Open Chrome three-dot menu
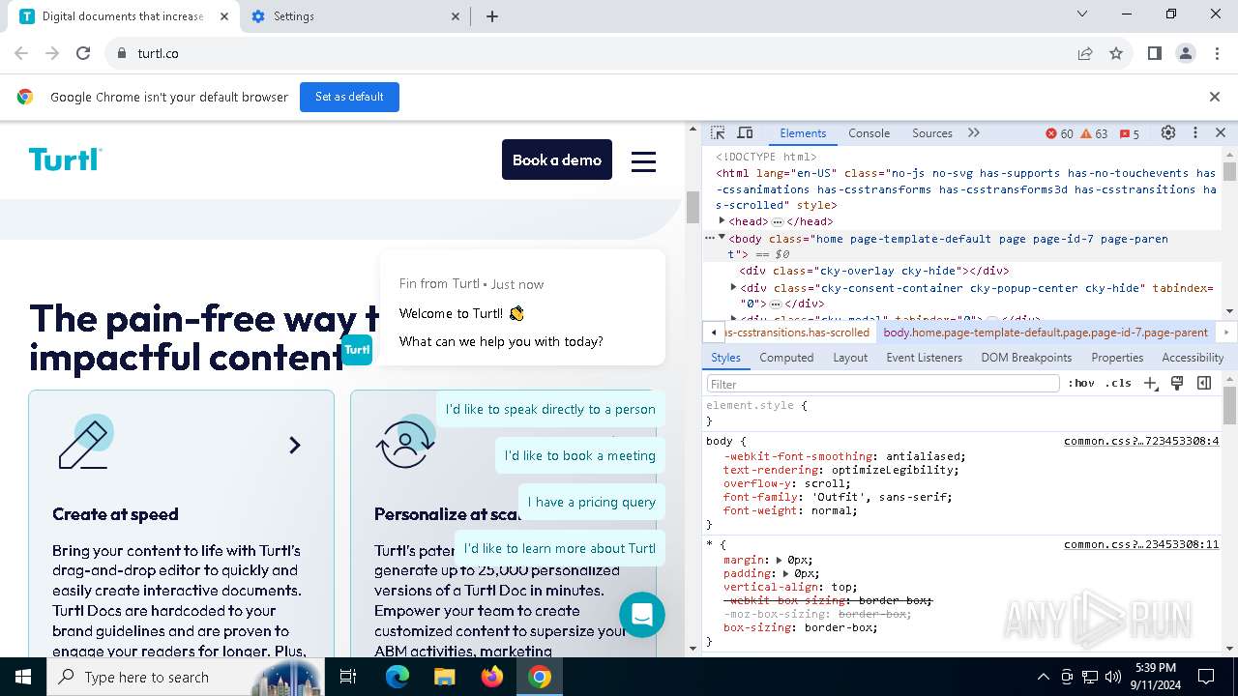Screen dimensions: 1238x696 point(1217,53)
